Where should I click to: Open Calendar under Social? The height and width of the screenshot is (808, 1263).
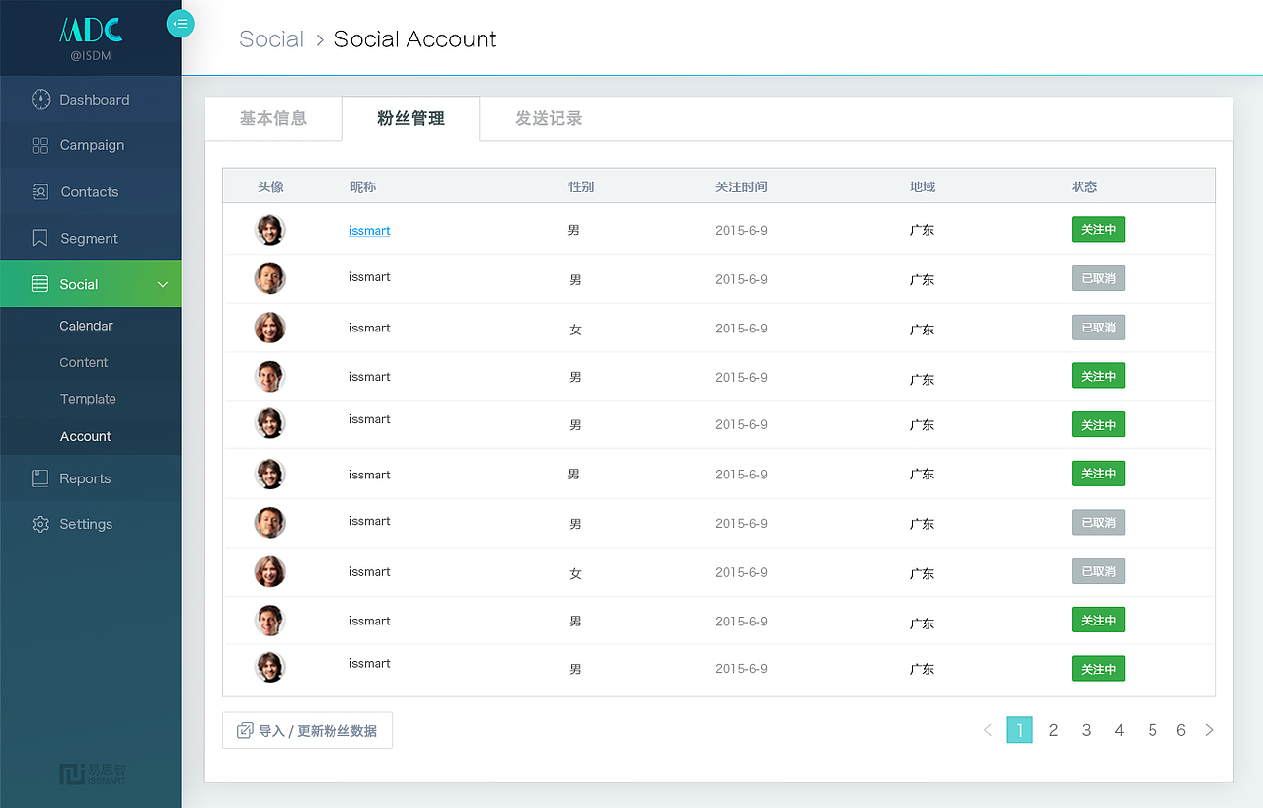tap(86, 326)
